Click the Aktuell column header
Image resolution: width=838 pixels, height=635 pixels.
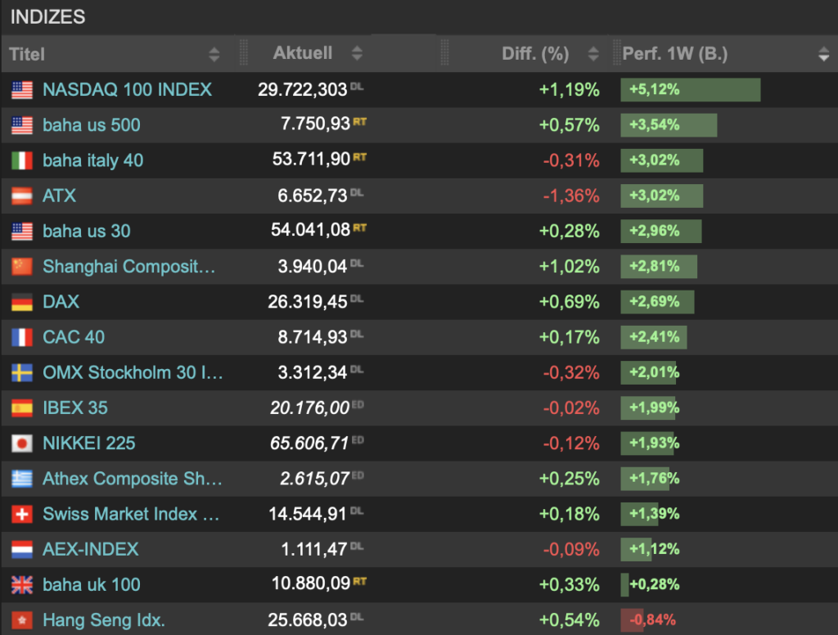click(303, 53)
